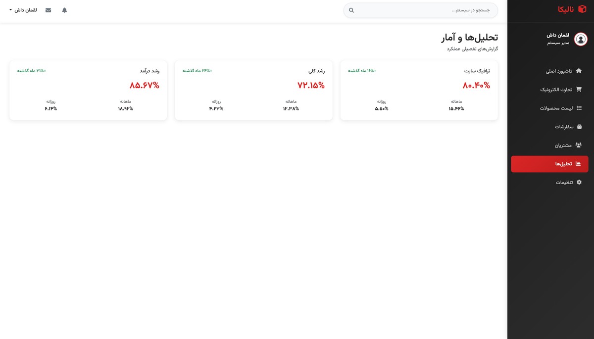Click the notification bell icon

click(64, 9)
